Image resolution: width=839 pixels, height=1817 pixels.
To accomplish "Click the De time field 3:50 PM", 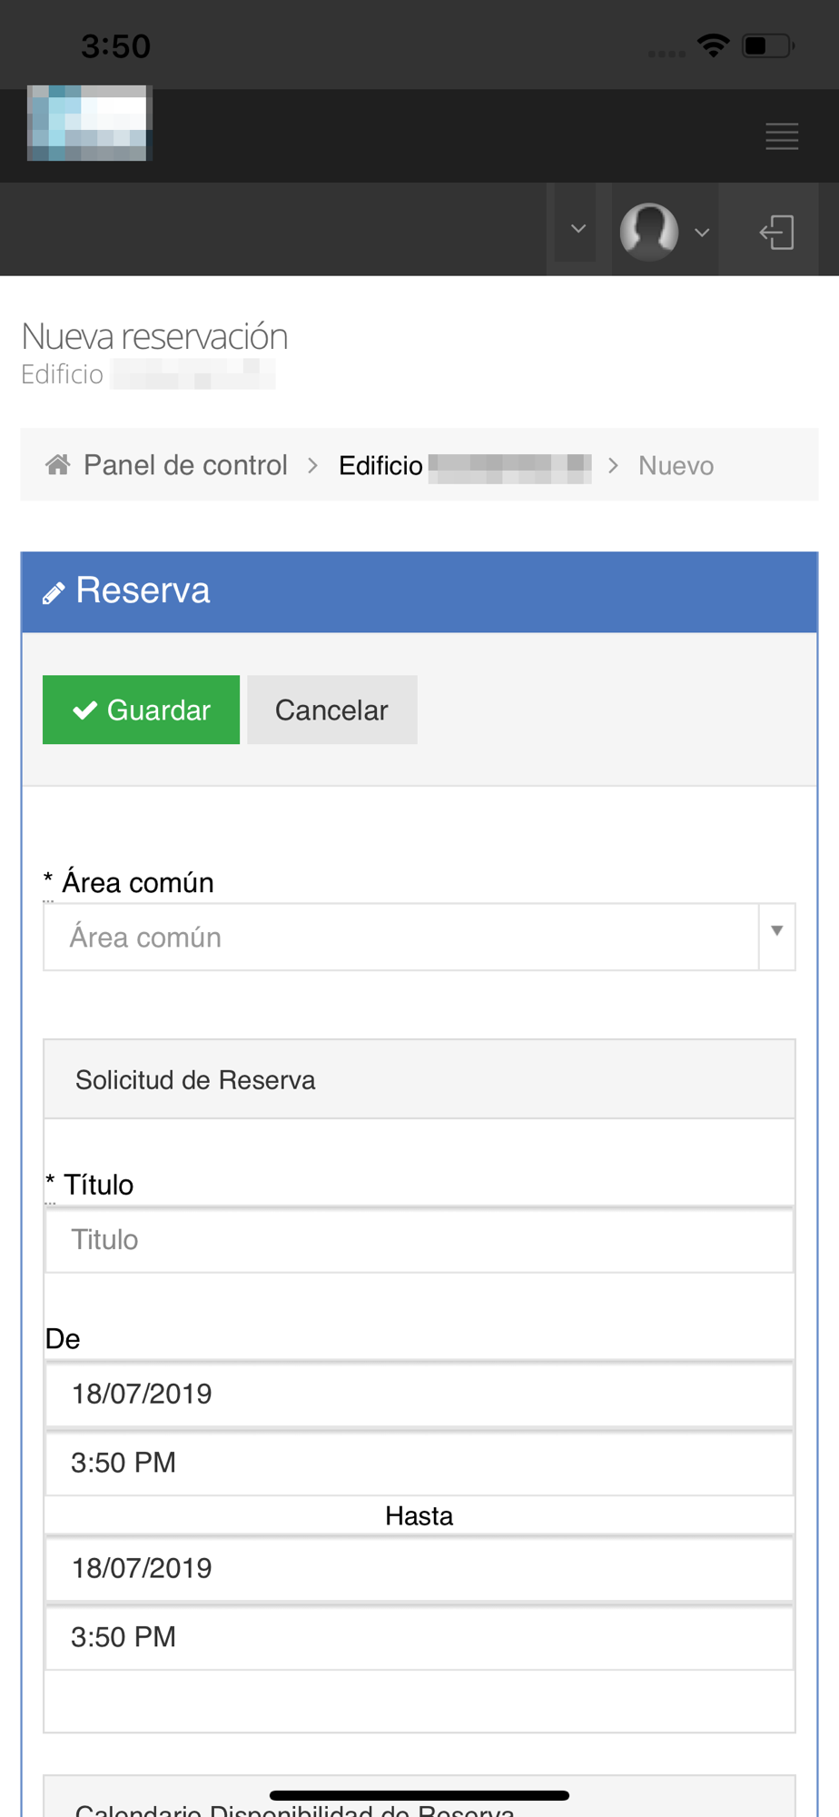I will pyautogui.click(x=419, y=1463).
